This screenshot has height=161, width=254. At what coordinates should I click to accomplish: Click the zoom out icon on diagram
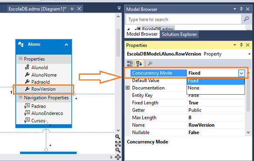(118, 150)
